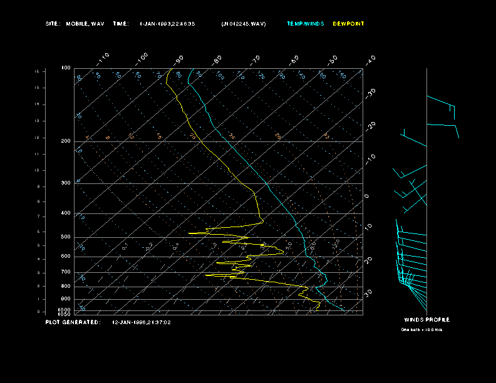Click the 500 pressure level label

point(66,237)
